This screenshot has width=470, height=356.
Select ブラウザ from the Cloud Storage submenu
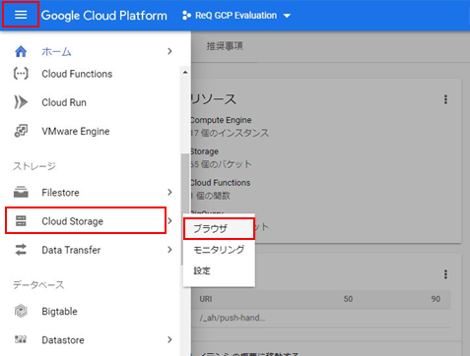point(219,229)
